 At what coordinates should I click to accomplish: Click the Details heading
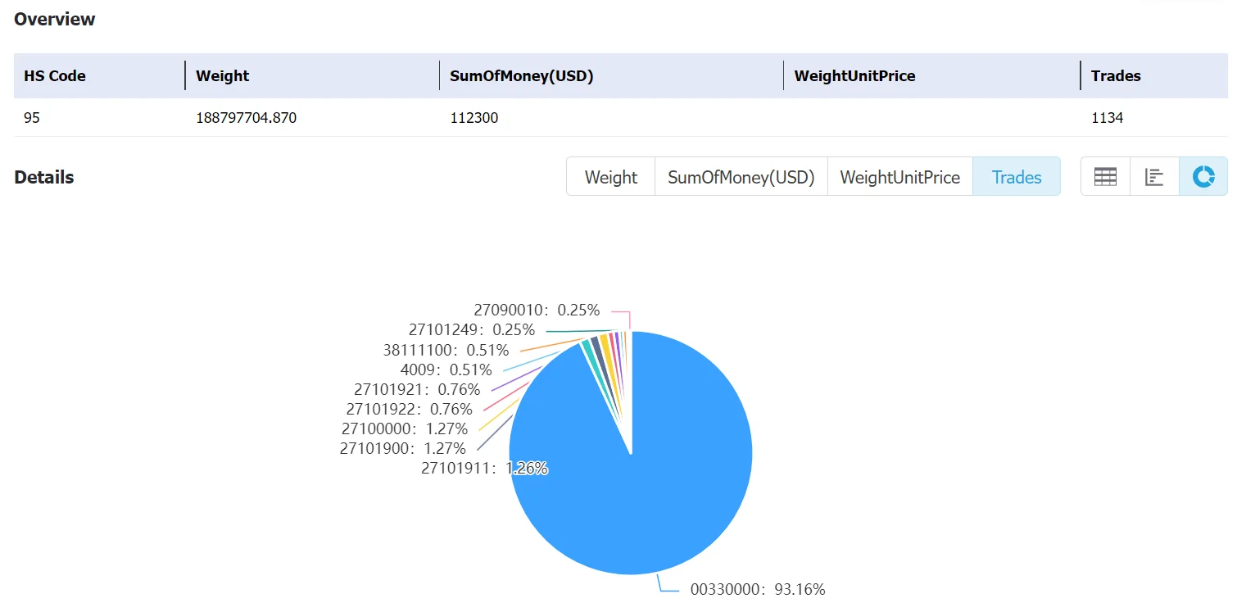(44, 178)
